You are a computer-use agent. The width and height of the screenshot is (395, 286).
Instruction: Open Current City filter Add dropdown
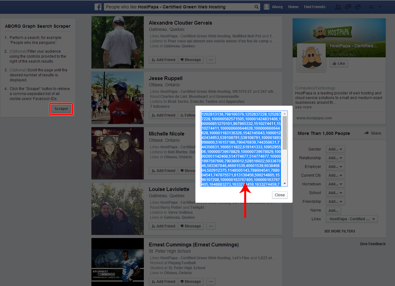coord(335,176)
